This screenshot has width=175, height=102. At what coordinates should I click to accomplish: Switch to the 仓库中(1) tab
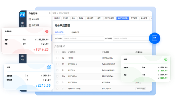(75, 32)
